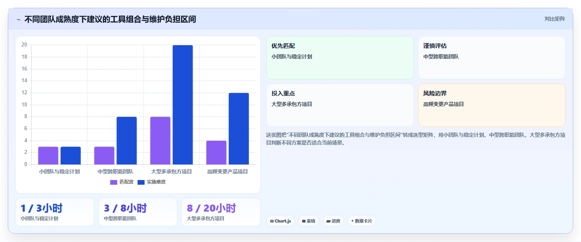Toggle the 匹配度 legend swatch
The image size is (581, 242).
[x=114, y=182]
